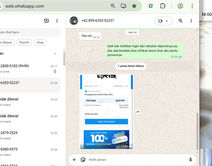Viewport: 212px width, 166px height.
Task: Open the chat three-dot menu
Action: point(191,21)
